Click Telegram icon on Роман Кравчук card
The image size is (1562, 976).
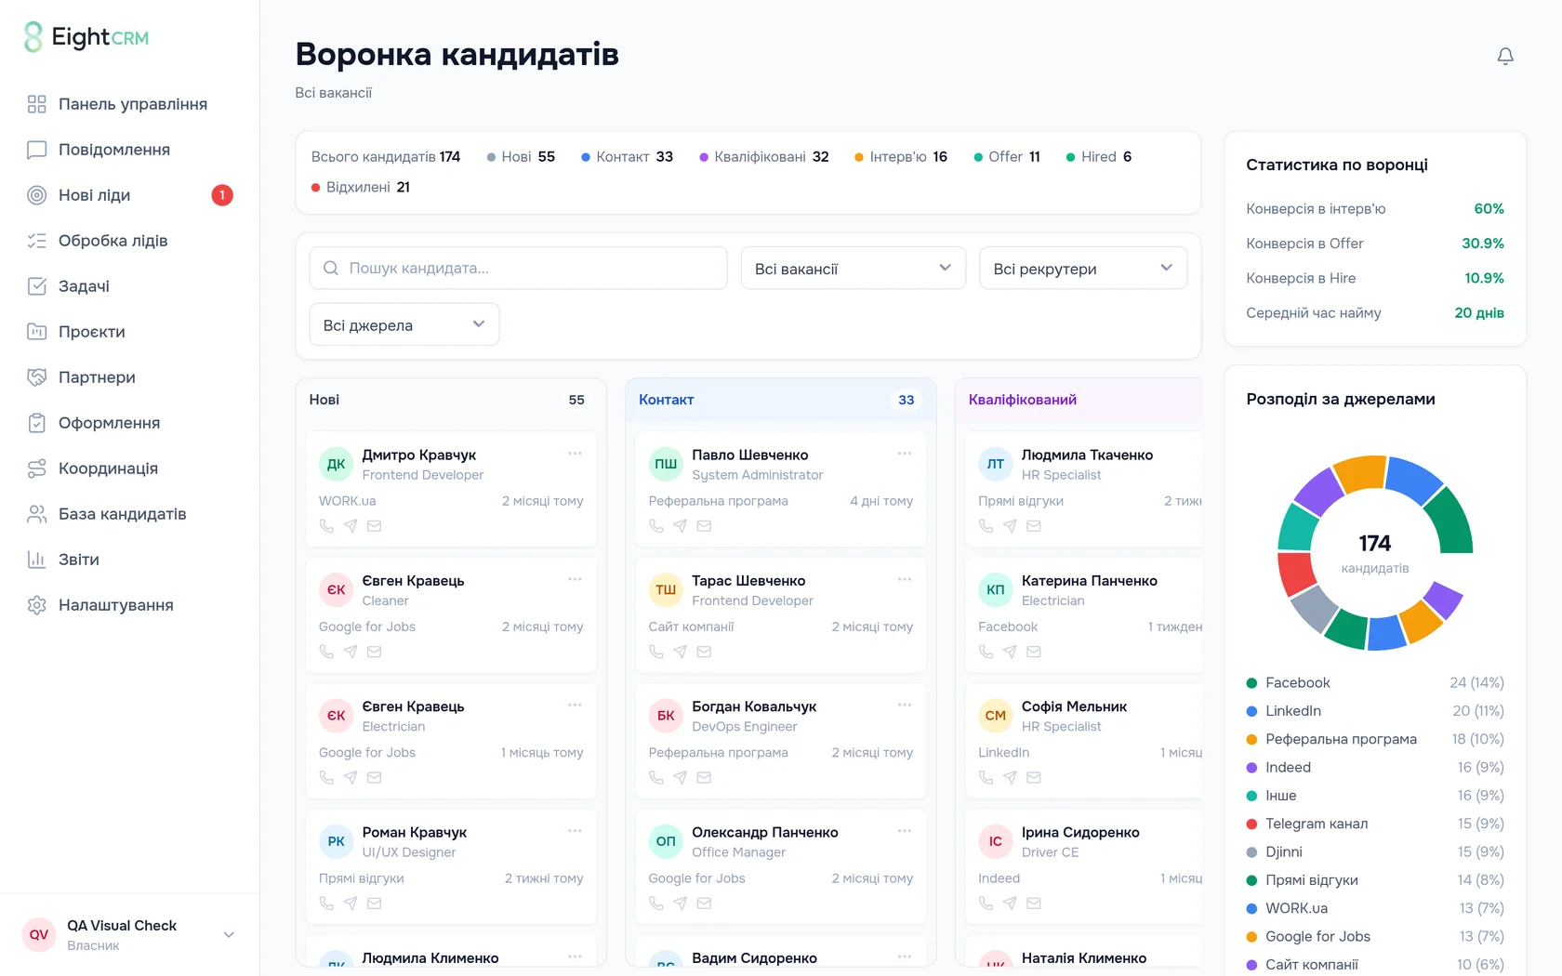(x=351, y=903)
